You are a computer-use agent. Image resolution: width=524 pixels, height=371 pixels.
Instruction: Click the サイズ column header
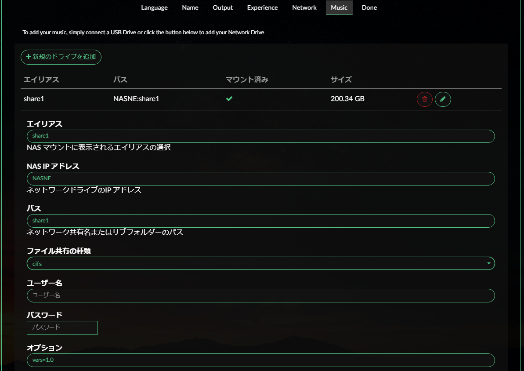341,80
